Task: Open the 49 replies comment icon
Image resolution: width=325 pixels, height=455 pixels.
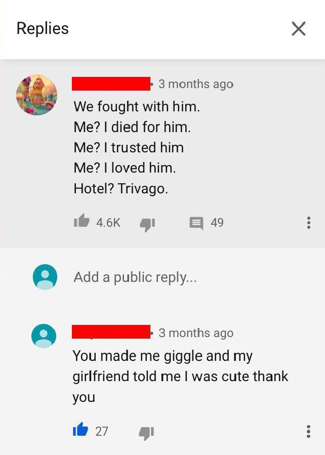Action: (x=196, y=223)
